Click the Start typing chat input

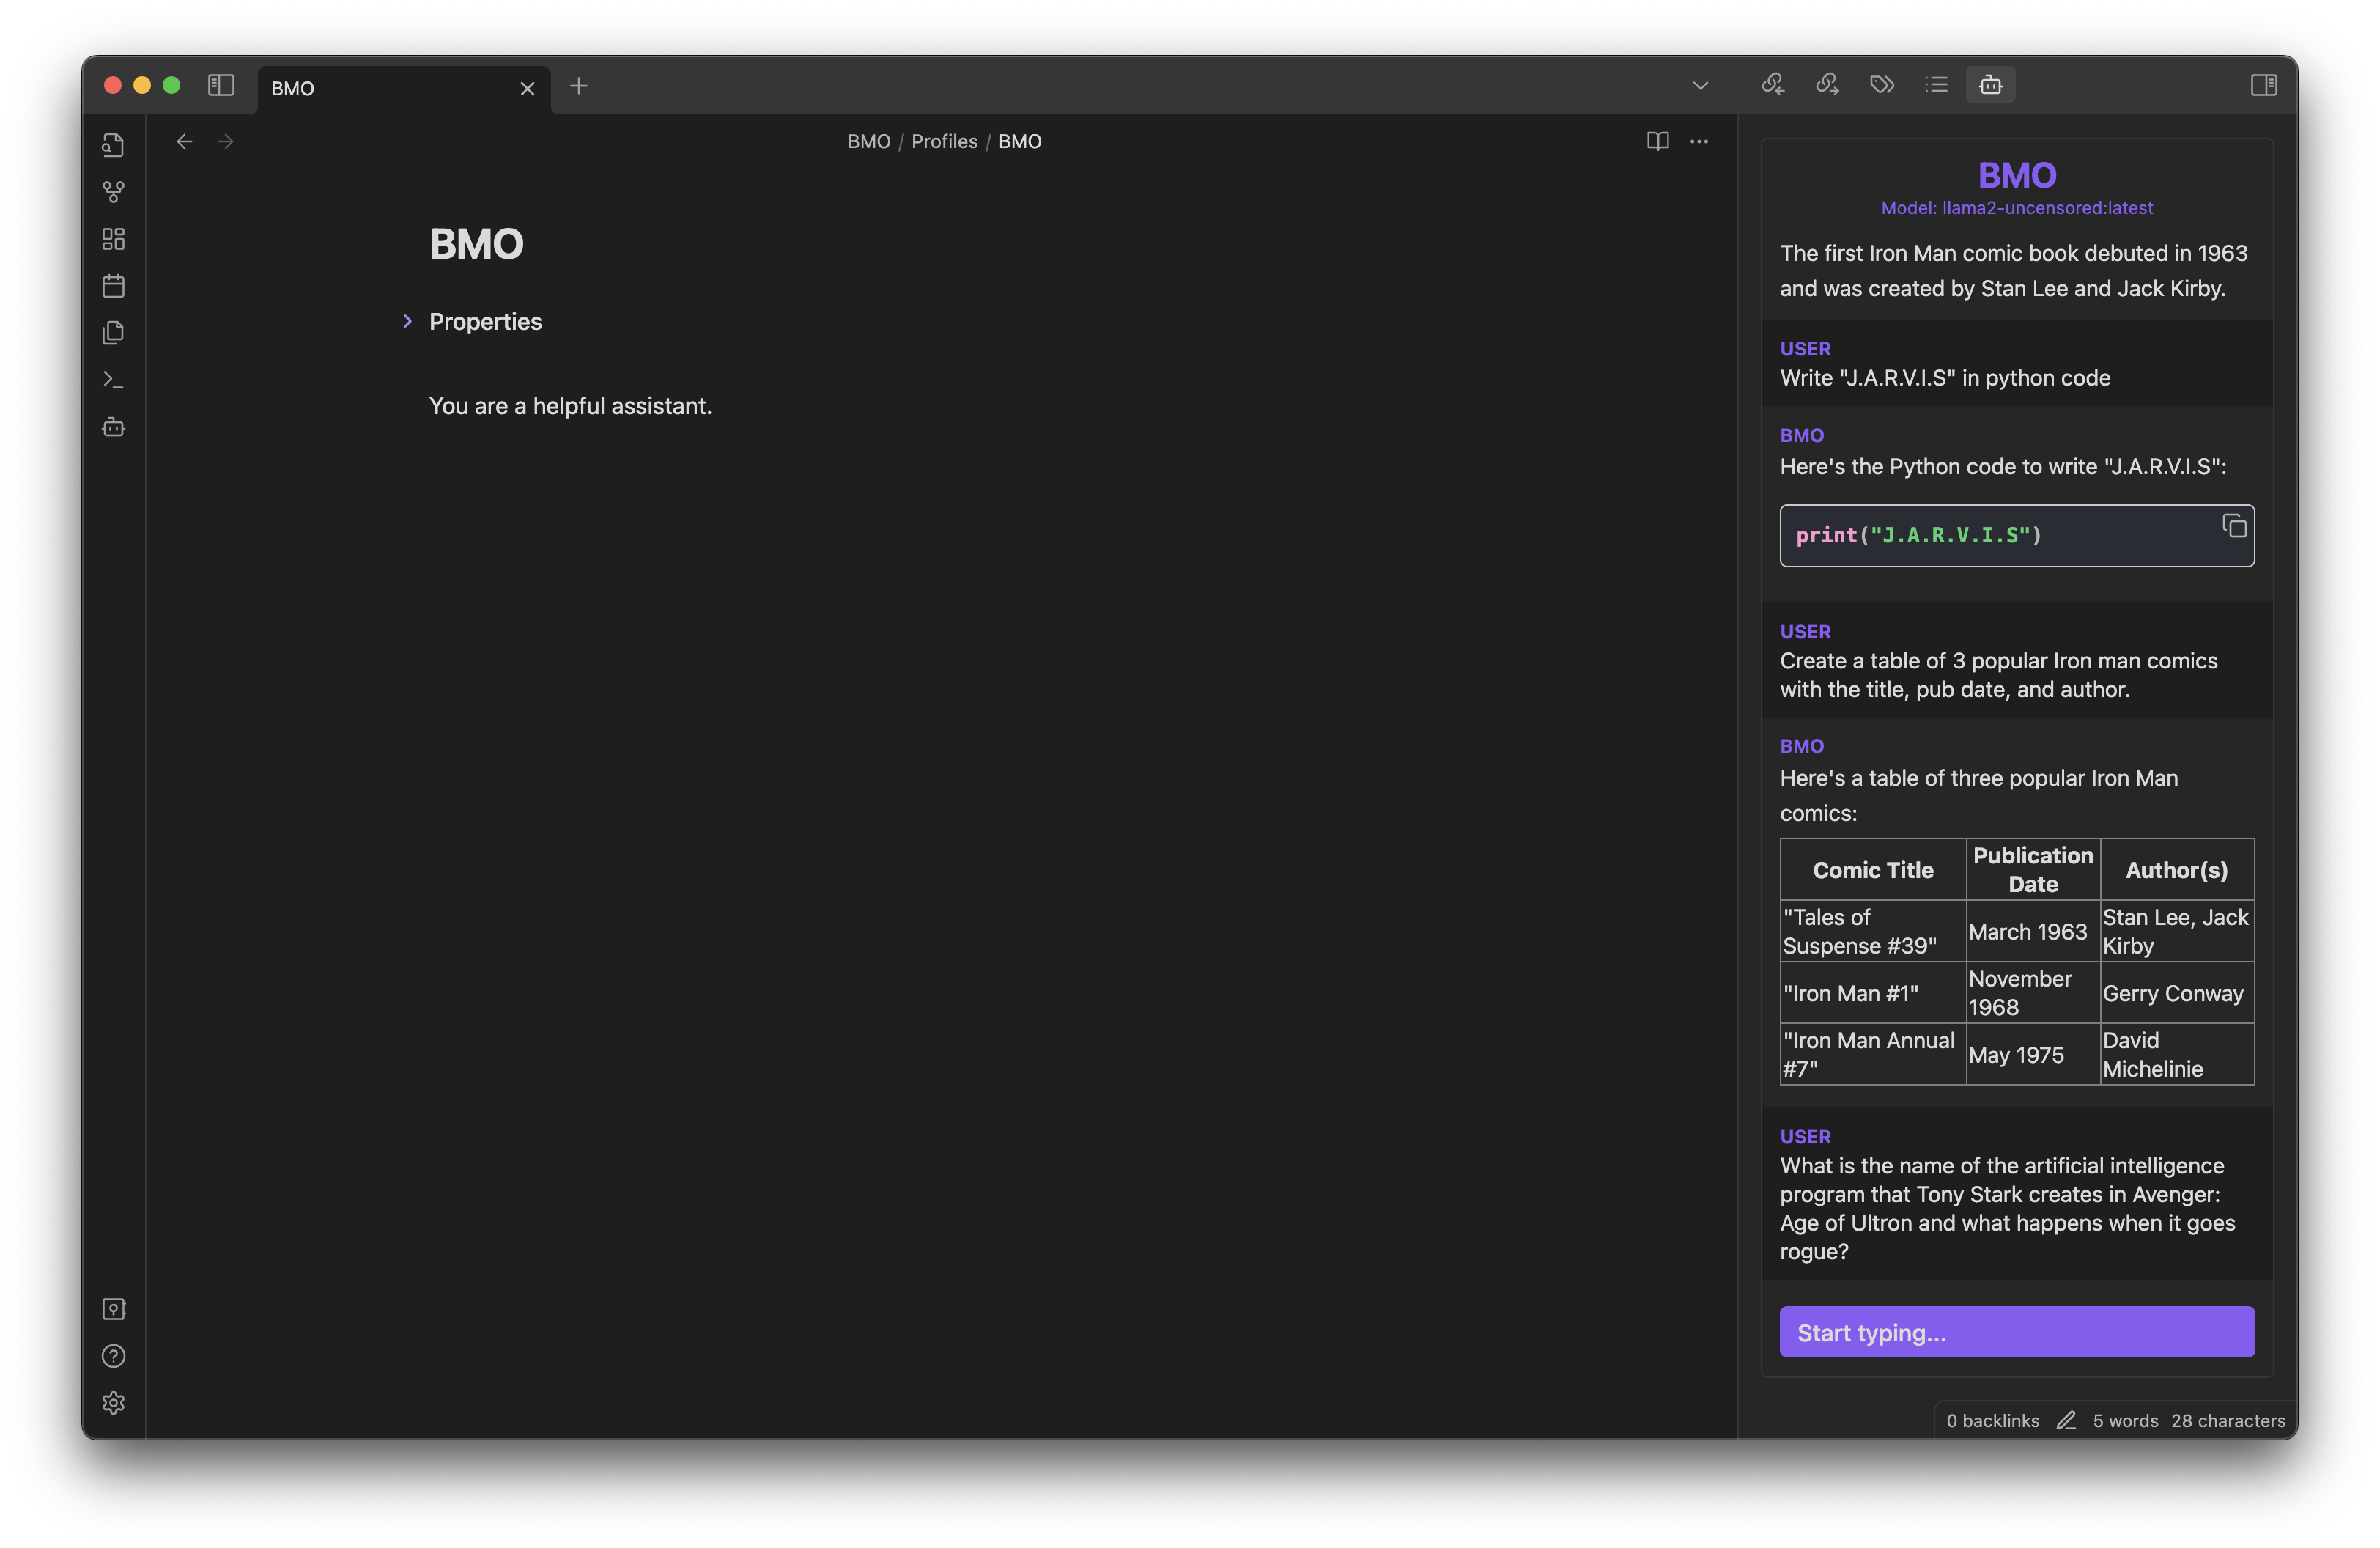click(2017, 1332)
